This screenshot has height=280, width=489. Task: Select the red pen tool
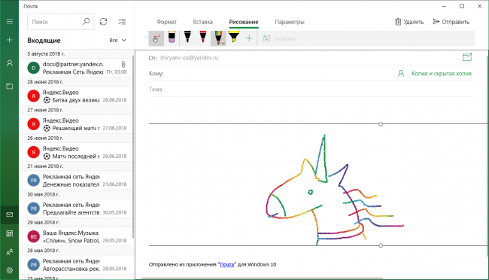point(202,38)
